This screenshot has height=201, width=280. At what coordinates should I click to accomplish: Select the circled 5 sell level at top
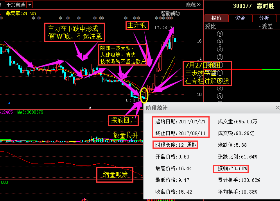click(220, 34)
